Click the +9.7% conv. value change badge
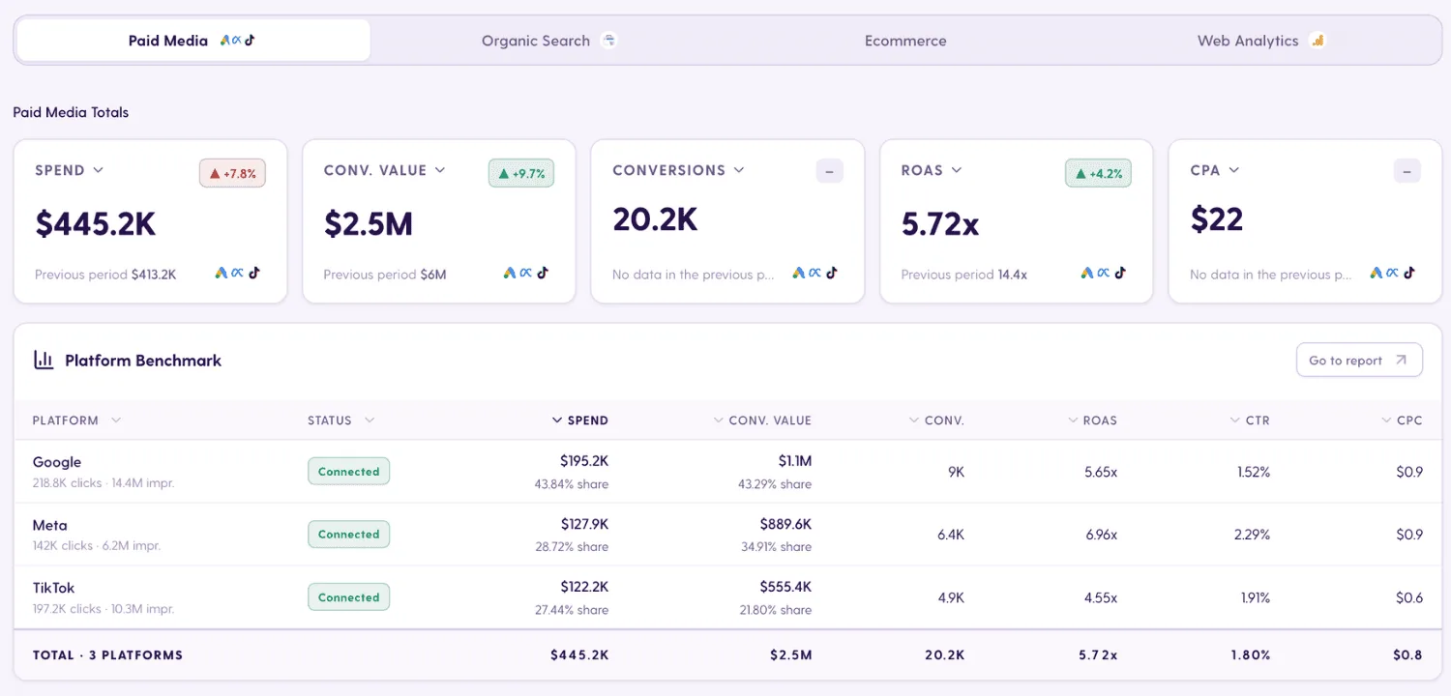Screen dimensions: 1451x696 click(x=521, y=173)
